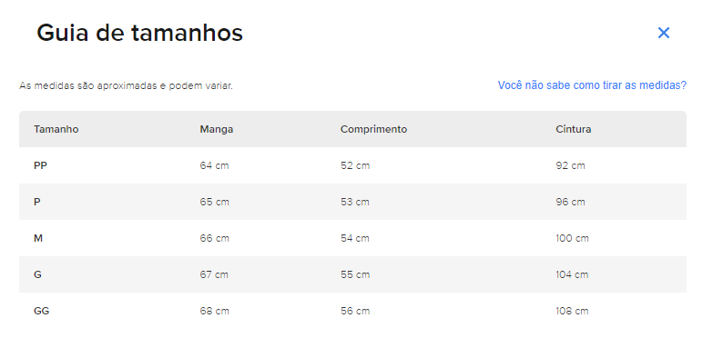Click the 67 cm Manga value
703x348 pixels.
point(214,274)
